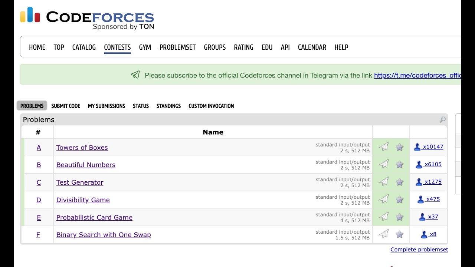Click problem index letter C

pos(39,182)
